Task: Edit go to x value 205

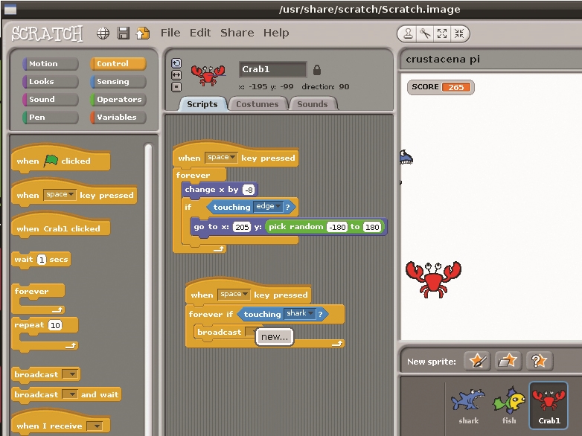Action: coord(242,227)
